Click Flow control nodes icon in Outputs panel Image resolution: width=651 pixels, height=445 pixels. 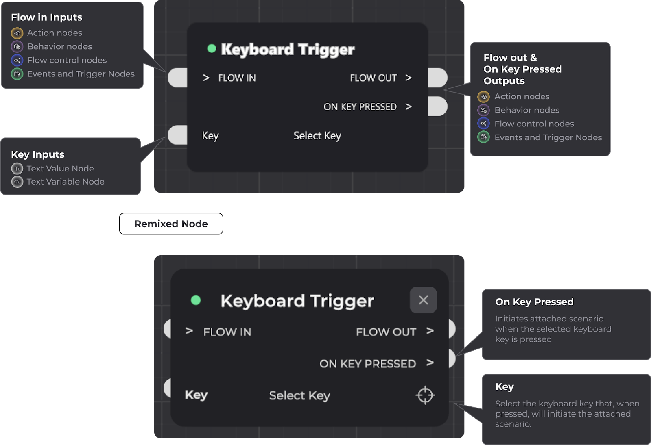tap(483, 124)
